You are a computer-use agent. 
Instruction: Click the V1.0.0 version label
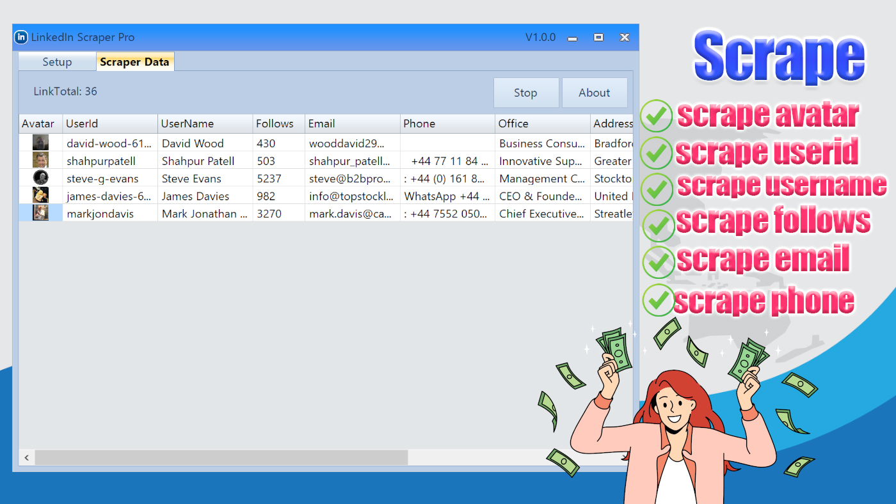tap(541, 37)
